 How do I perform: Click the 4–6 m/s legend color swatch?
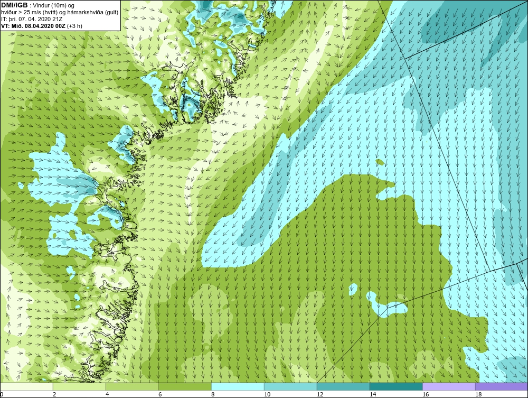point(132,386)
